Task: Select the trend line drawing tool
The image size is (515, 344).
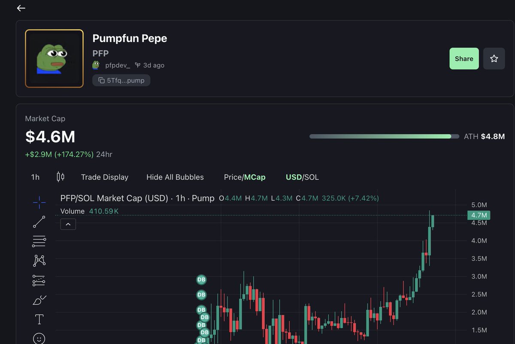Action: (x=39, y=222)
